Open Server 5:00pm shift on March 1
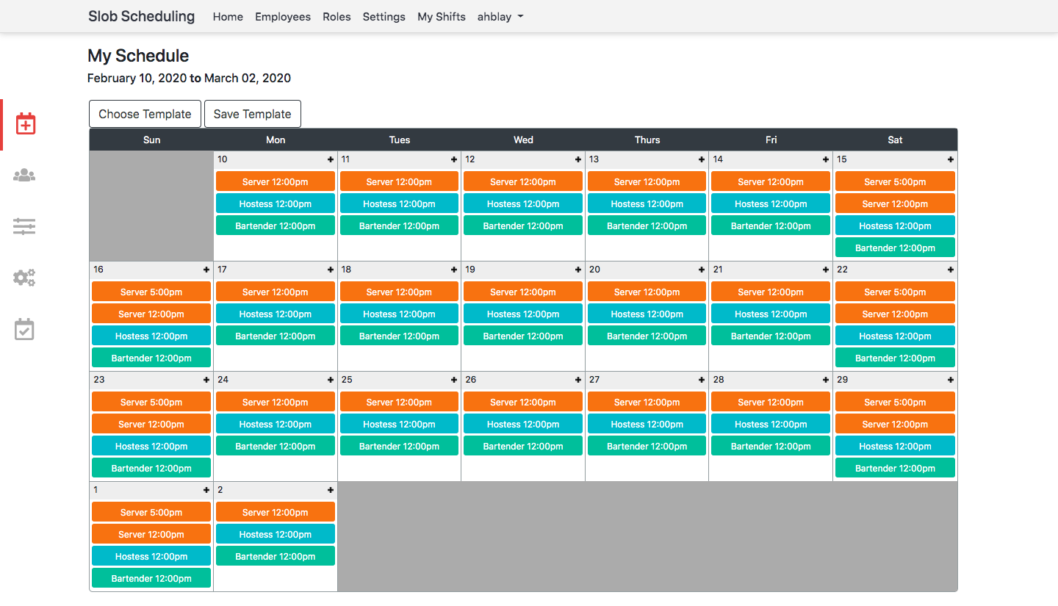Image resolution: width=1058 pixels, height=606 pixels. [x=151, y=512]
